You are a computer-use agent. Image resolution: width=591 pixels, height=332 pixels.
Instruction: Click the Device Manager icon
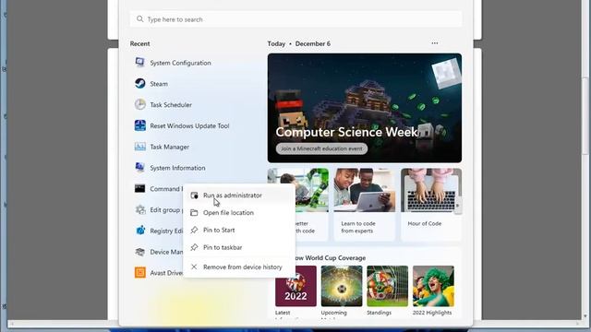point(139,252)
